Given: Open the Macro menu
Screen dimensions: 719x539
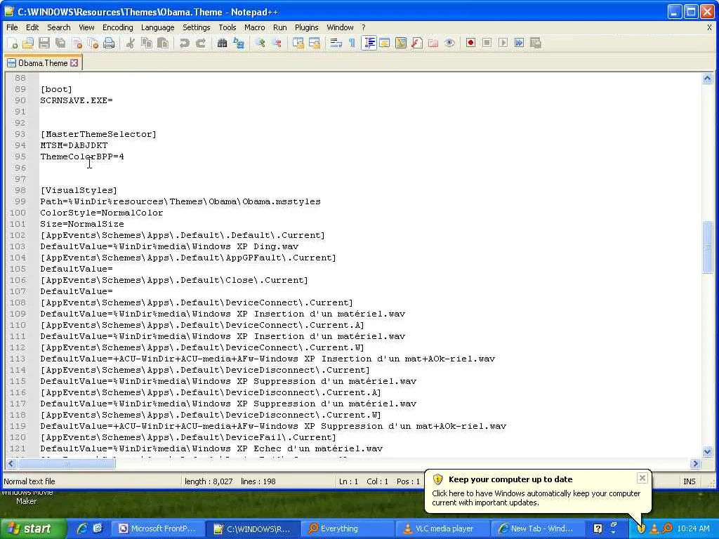Looking at the screenshot, I should [x=254, y=27].
